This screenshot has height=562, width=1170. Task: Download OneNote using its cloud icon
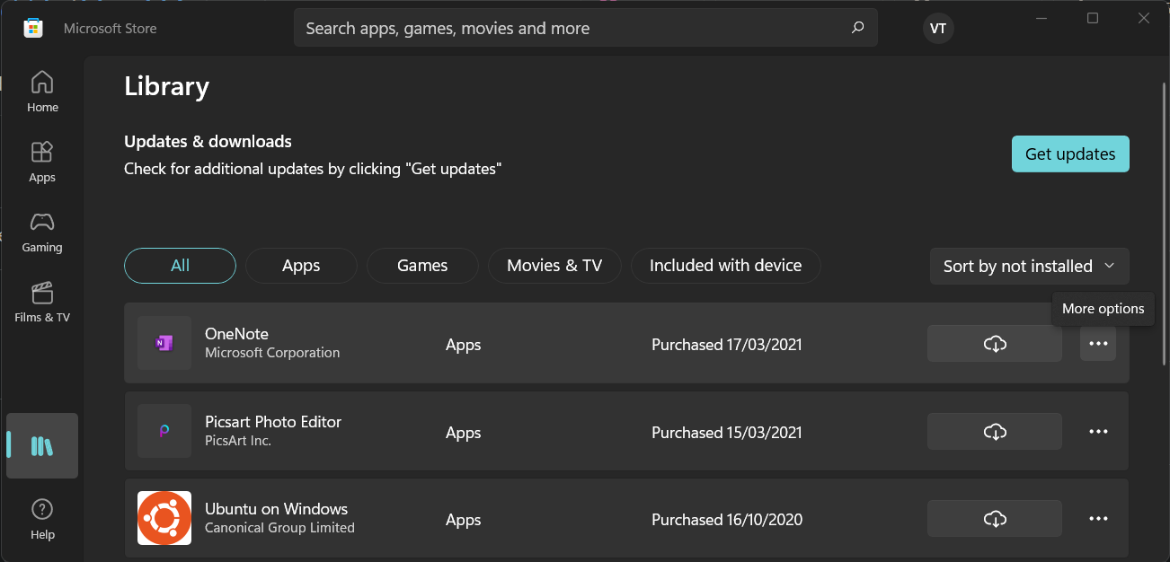(994, 344)
